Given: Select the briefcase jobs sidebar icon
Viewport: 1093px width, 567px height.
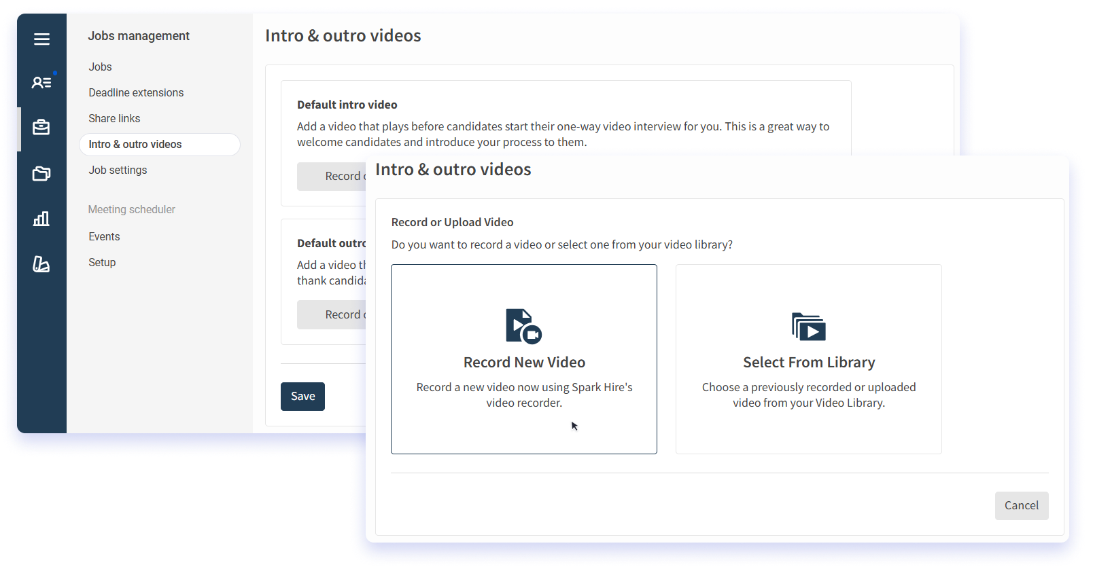Looking at the screenshot, I should 41,128.
